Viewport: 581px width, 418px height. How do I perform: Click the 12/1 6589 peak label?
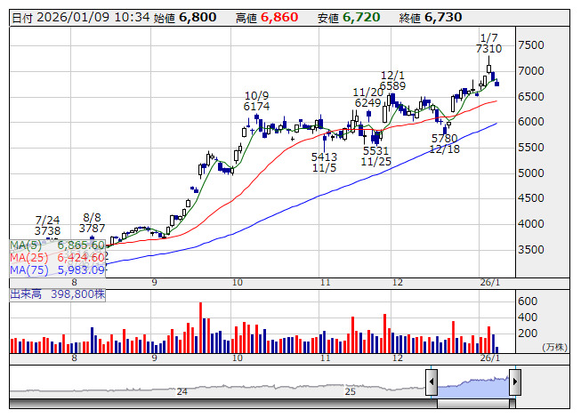(x=392, y=81)
